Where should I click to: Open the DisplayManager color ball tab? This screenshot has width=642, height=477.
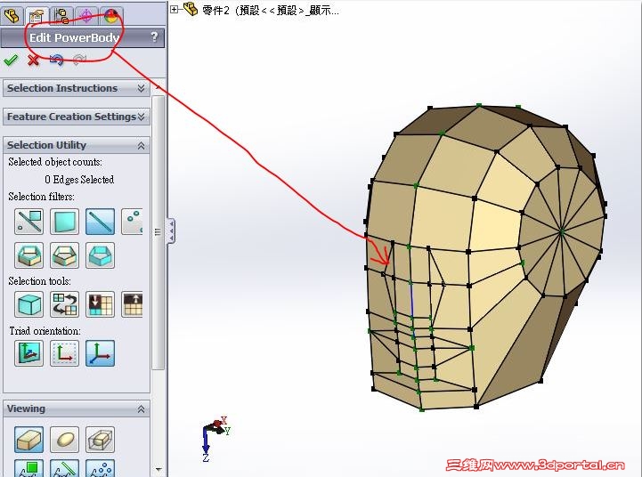111,15
